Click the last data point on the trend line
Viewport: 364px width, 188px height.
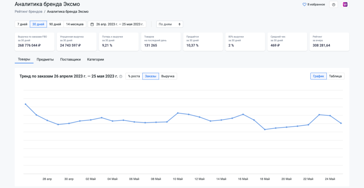coord(341,123)
